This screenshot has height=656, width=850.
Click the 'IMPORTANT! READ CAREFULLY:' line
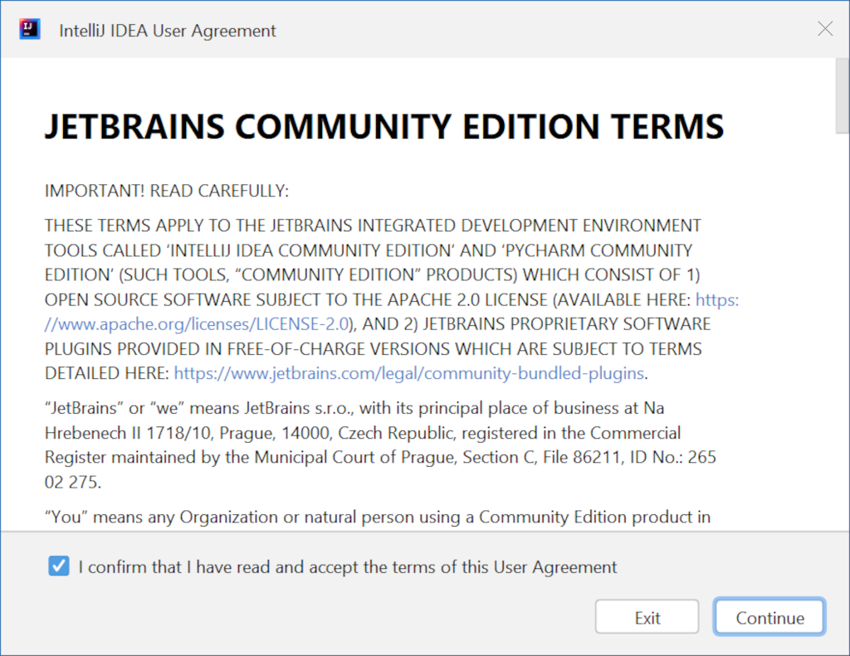[166, 191]
